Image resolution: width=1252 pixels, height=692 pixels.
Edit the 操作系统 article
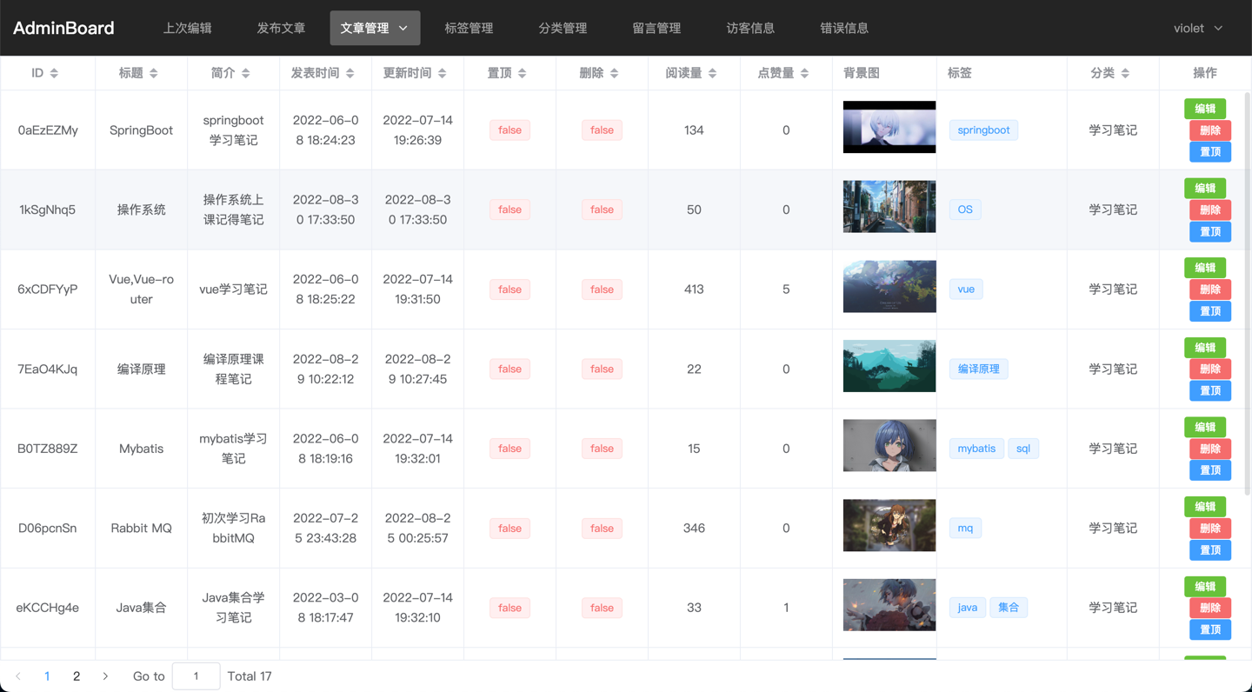click(x=1205, y=188)
